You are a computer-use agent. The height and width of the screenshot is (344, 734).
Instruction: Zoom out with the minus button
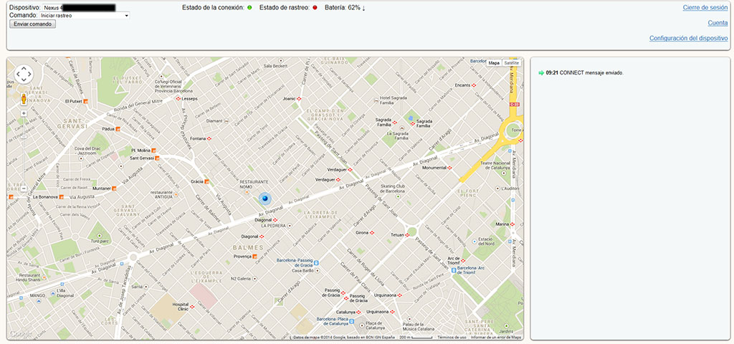pos(24,188)
